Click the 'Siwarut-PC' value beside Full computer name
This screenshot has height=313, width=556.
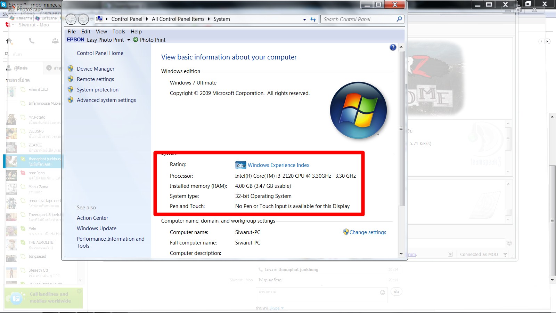[248, 243]
